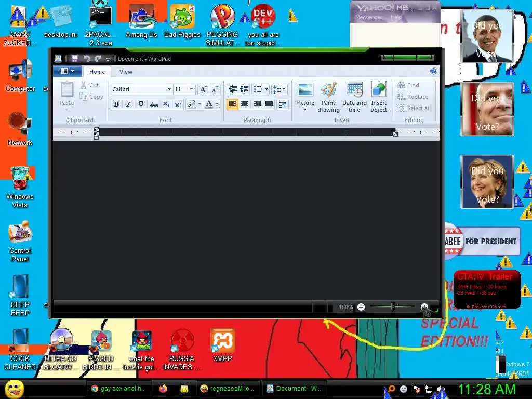Open WordPad Help question mark icon
Screen dimensions: 532x399
coord(434,71)
